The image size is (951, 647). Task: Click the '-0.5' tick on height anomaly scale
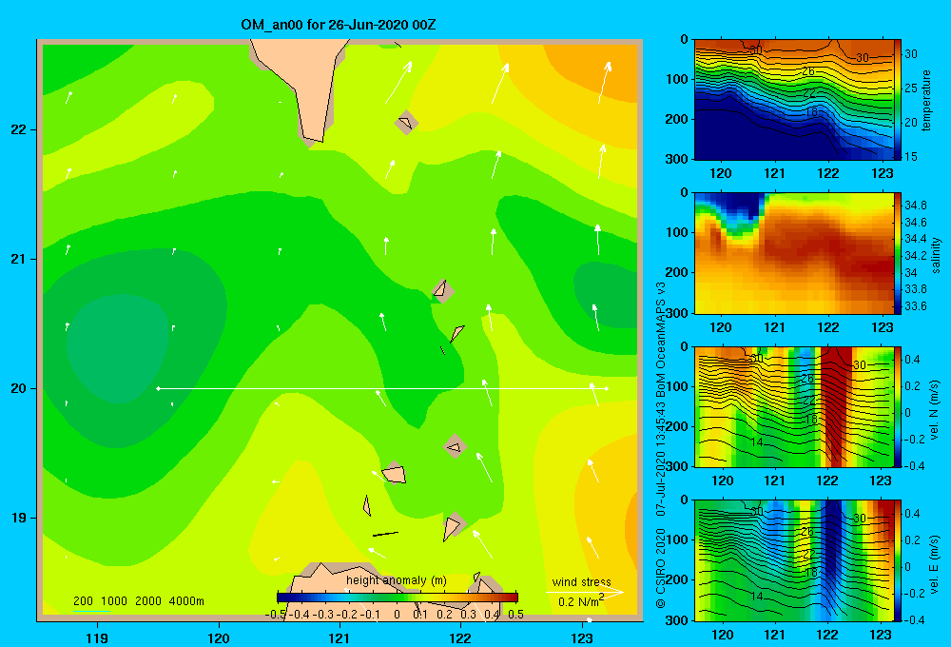coord(276,615)
